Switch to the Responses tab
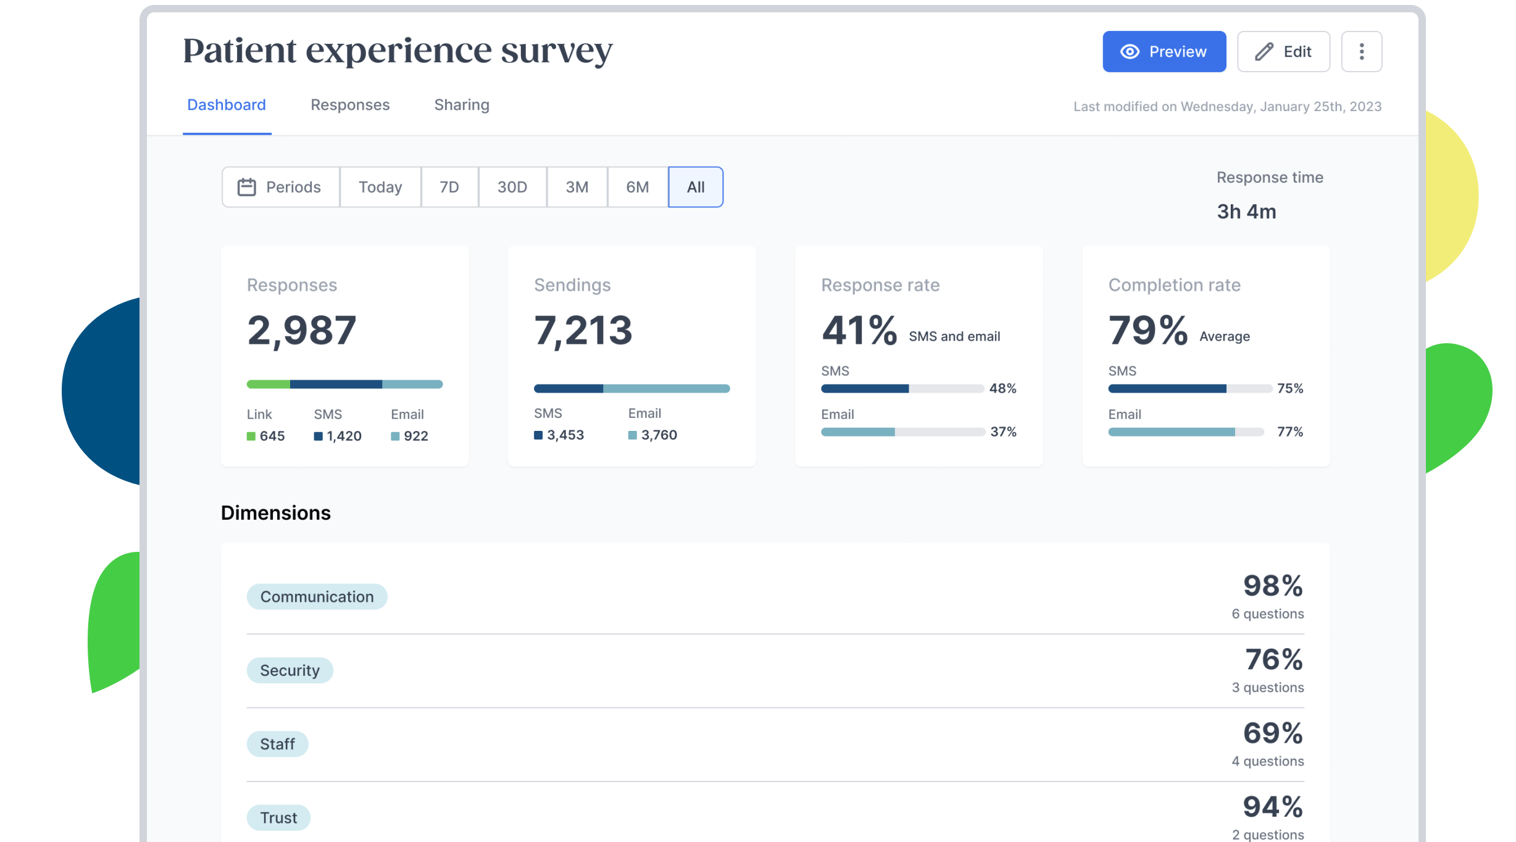The width and height of the screenshot is (1516, 842). click(350, 105)
